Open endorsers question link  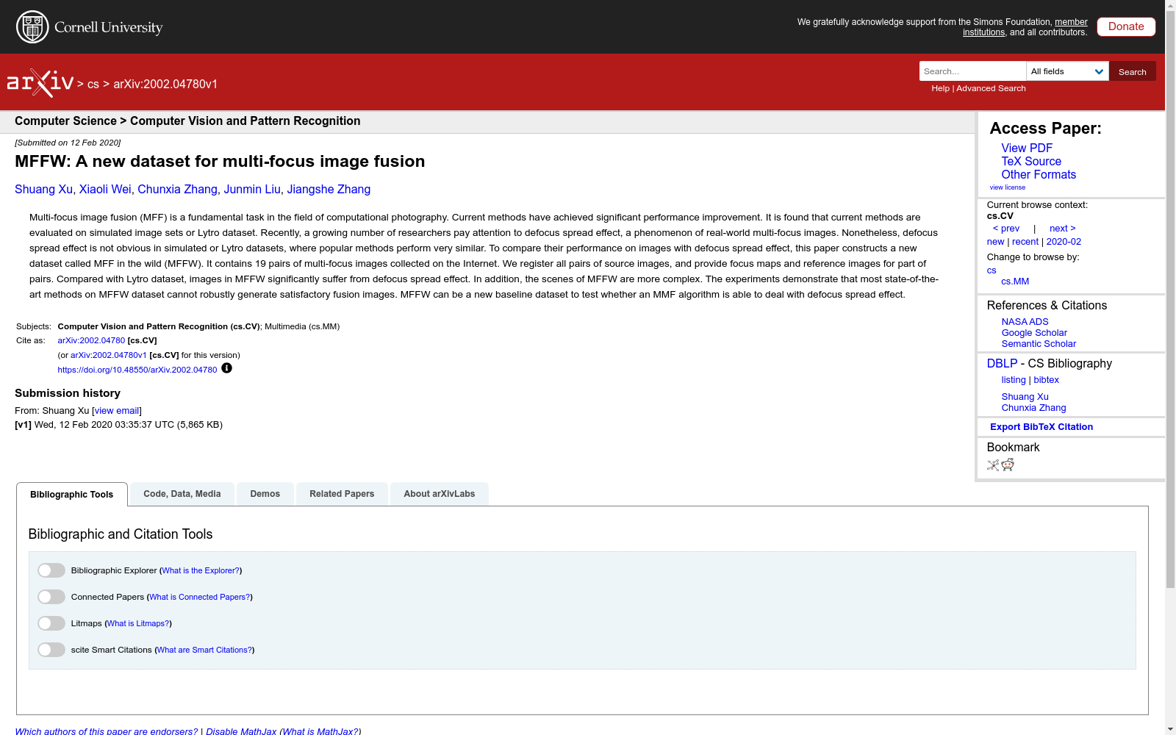pos(107,731)
